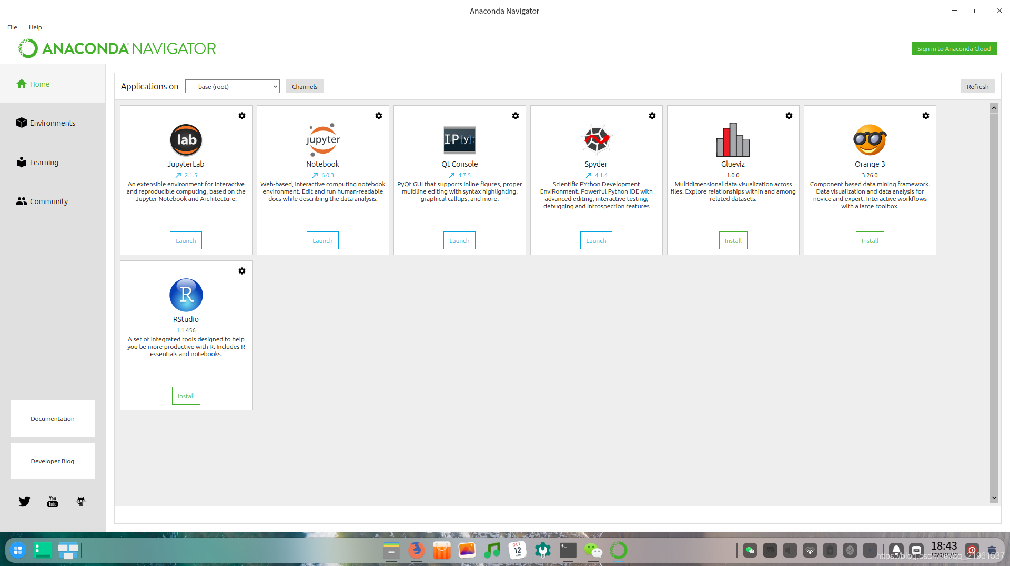Open the Qt Console gear options
Image resolution: width=1010 pixels, height=566 pixels.
(516, 116)
